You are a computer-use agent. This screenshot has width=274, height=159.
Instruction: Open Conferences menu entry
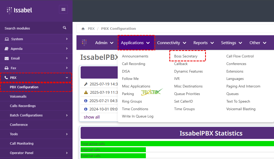[236, 64]
